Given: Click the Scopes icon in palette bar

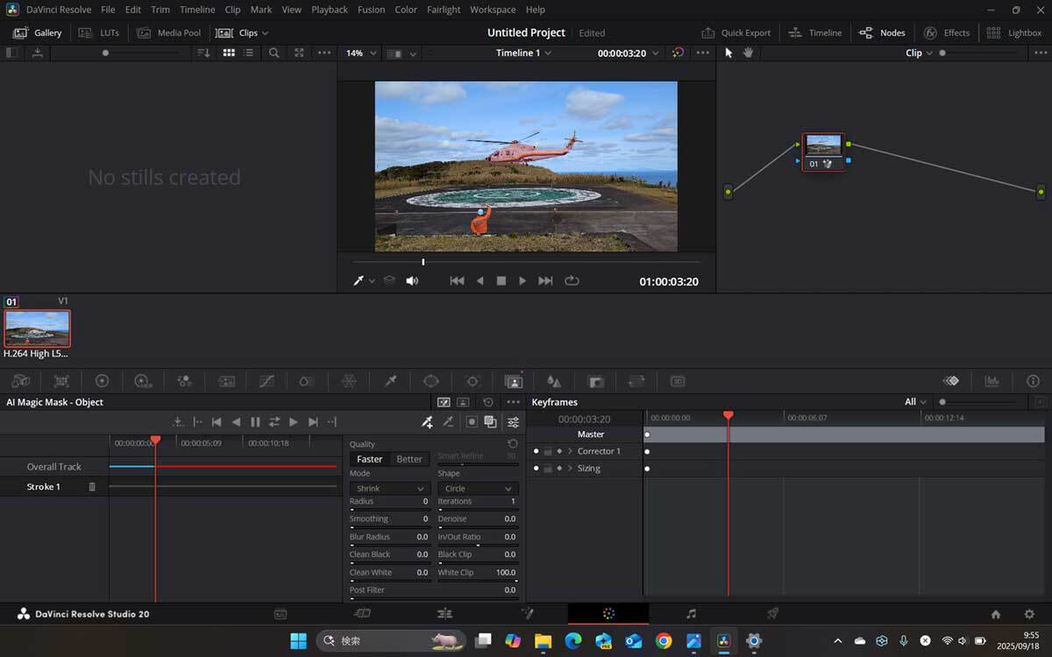Looking at the screenshot, I should pyautogui.click(x=992, y=381).
